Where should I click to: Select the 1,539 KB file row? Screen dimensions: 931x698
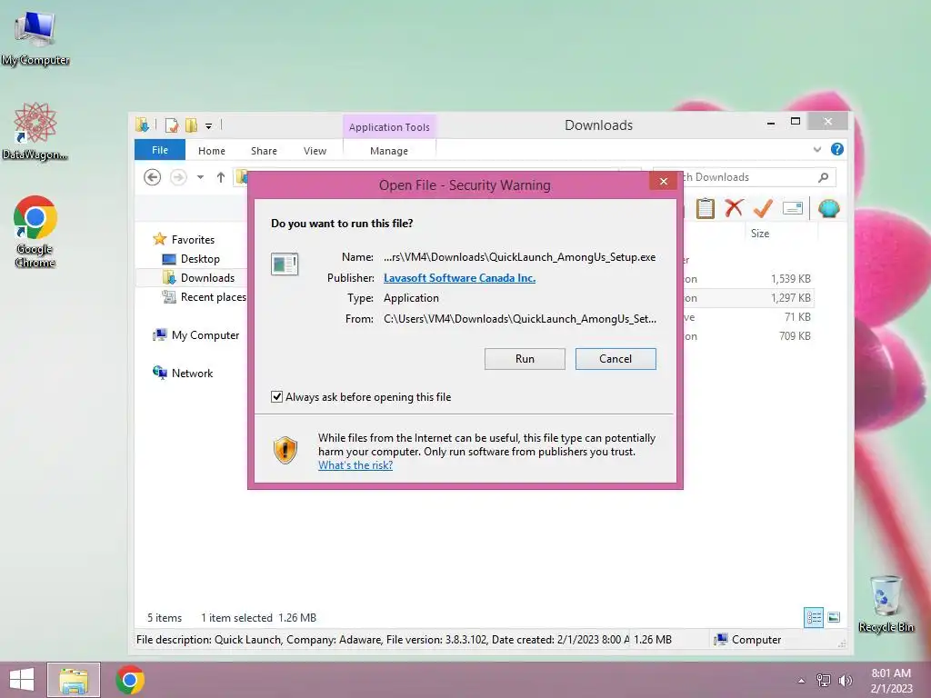(x=748, y=278)
